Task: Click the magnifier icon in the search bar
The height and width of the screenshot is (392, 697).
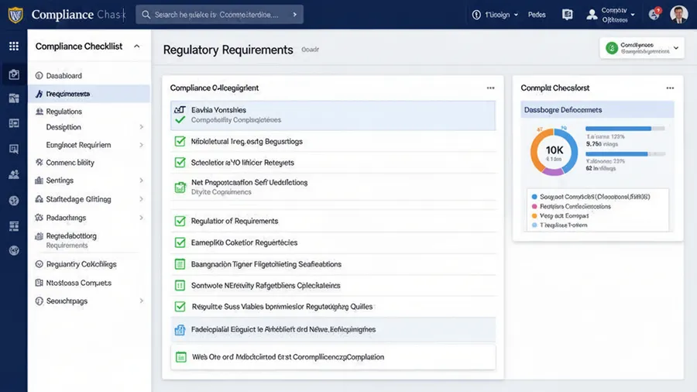Action: [146, 15]
